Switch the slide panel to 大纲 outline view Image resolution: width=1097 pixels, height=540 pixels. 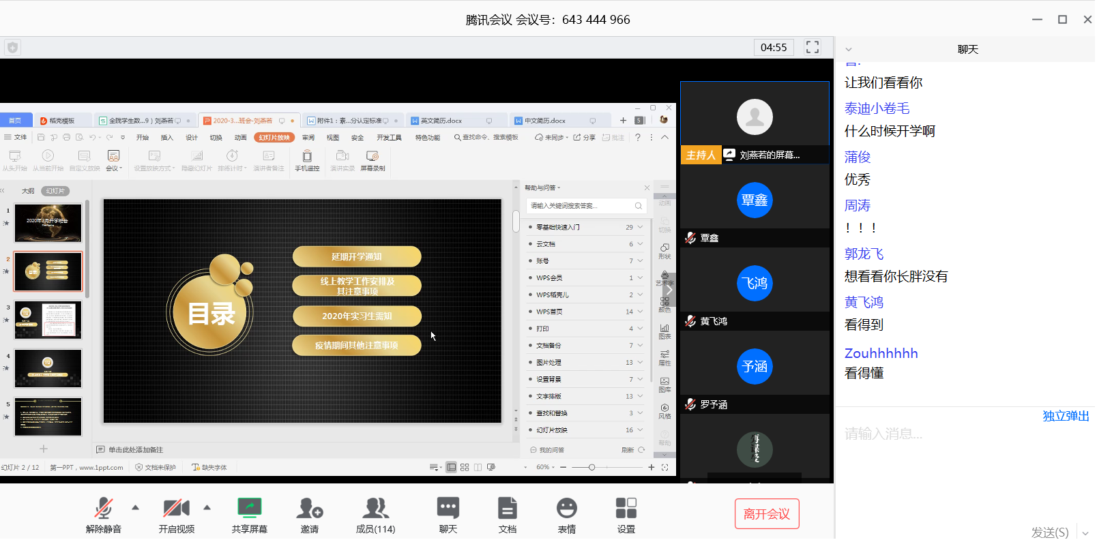click(x=28, y=191)
